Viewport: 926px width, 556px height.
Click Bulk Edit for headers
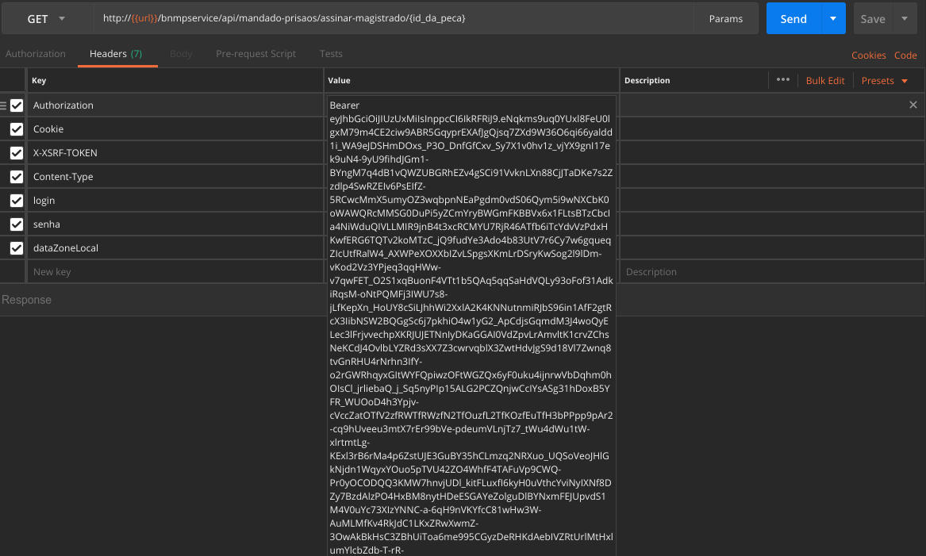[825, 80]
